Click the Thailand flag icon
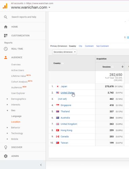The image size is (129, 169). [57, 112]
